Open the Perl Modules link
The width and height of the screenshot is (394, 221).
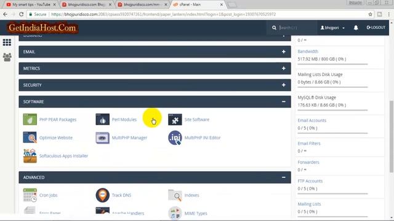tap(124, 120)
